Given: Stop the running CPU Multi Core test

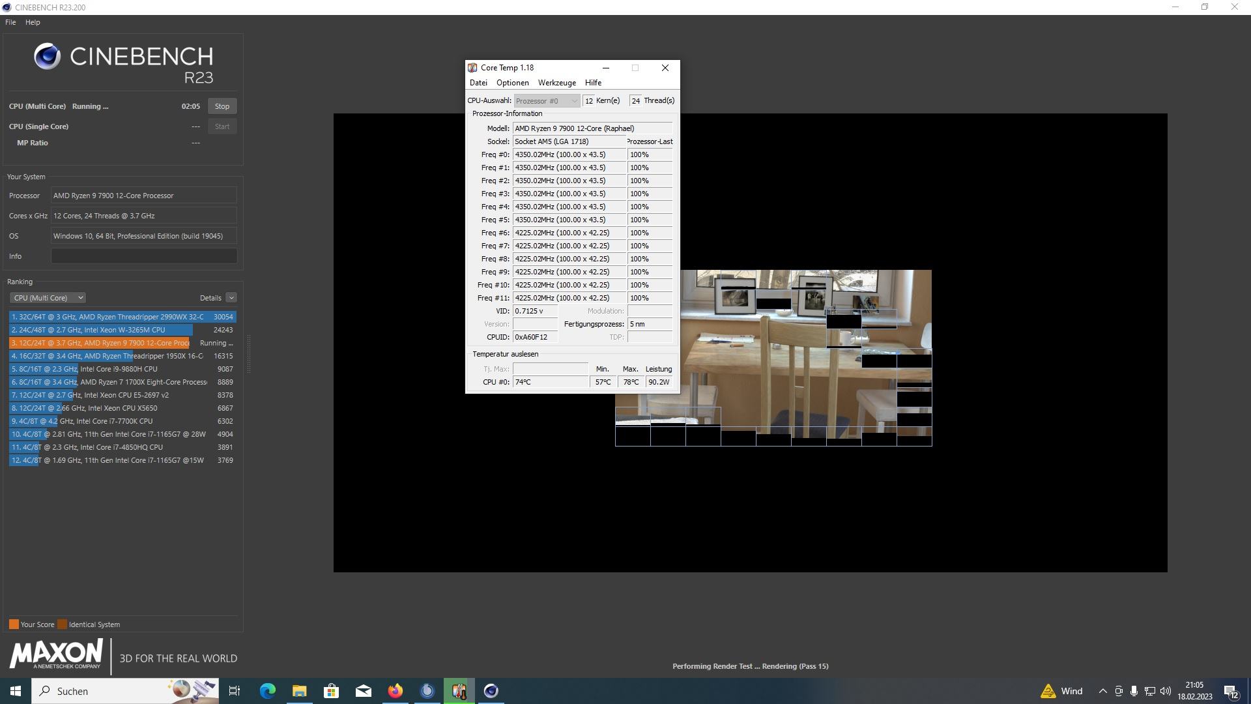Looking at the screenshot, I should pos(222,106).
